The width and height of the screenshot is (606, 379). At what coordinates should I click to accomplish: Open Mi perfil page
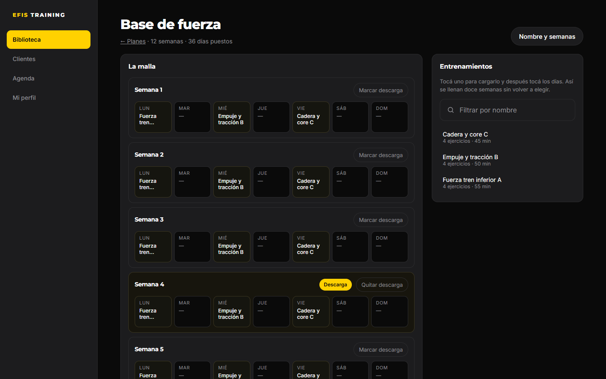[x=48, y=98]
